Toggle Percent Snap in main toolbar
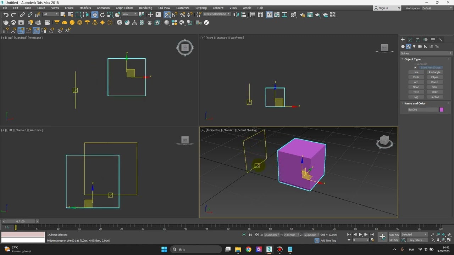Viewport: 454px width, 255px height. tap(182, 15)
